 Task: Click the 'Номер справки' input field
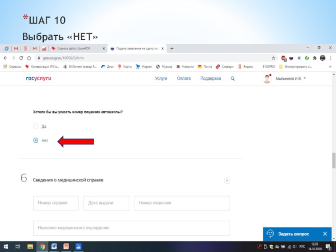pyautogui.click(x=56, y=203)
